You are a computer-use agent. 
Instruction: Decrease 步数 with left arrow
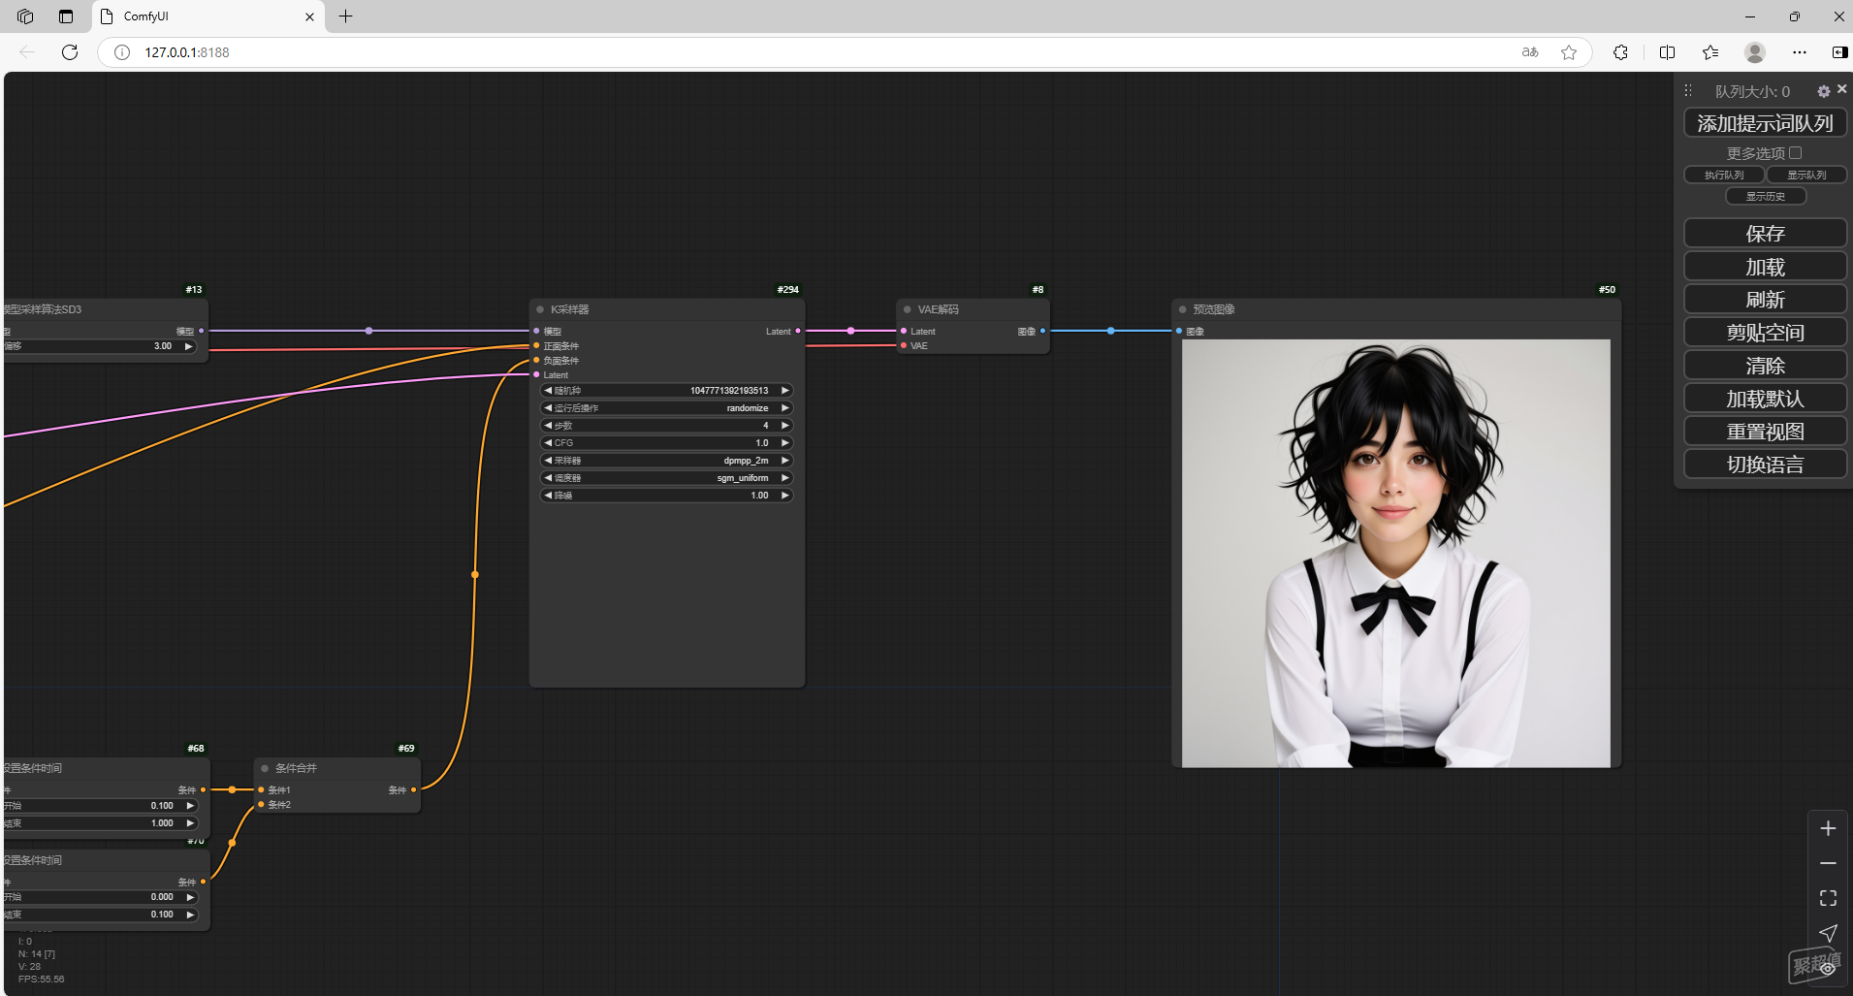(548, 426)
